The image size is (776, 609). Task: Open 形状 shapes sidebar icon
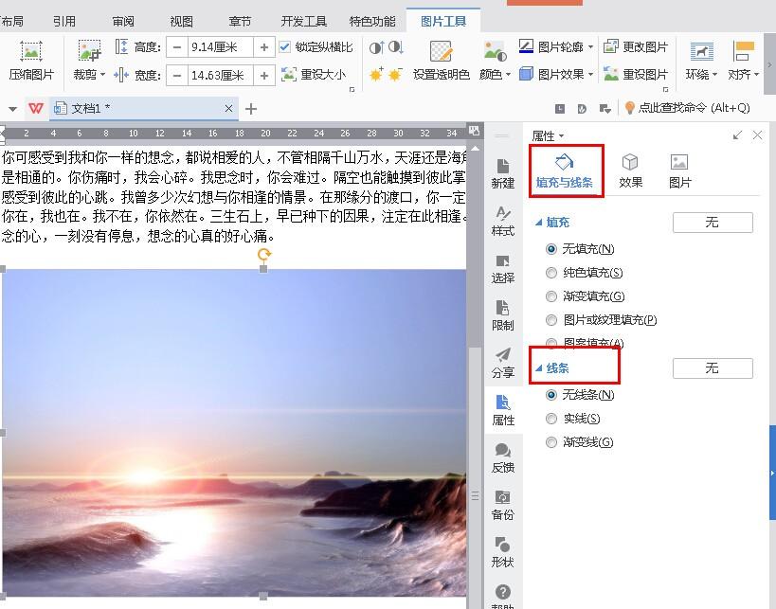[503, 552]
